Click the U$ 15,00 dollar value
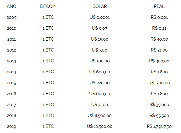The height and width of the screenshot is (133, 181). click(99, 39)
